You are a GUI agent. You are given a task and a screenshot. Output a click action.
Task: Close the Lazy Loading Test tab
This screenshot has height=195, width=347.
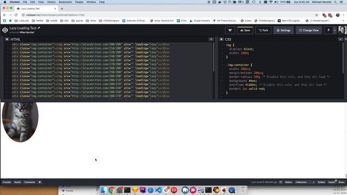[55, 9]
